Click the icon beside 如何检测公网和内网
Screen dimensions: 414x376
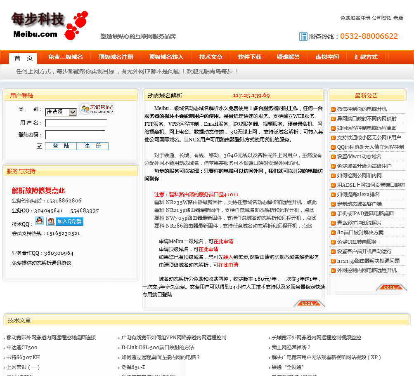[333, 176]
